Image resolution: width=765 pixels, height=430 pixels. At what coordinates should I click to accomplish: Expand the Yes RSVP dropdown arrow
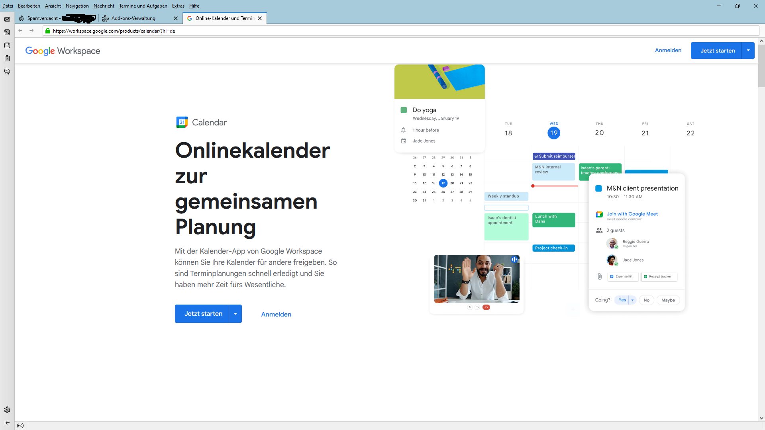[x=632, y=300]
